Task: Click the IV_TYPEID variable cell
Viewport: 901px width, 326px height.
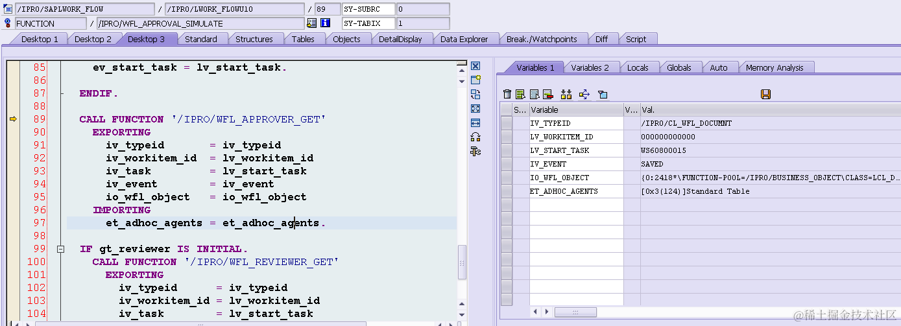Action: [576, 123]
